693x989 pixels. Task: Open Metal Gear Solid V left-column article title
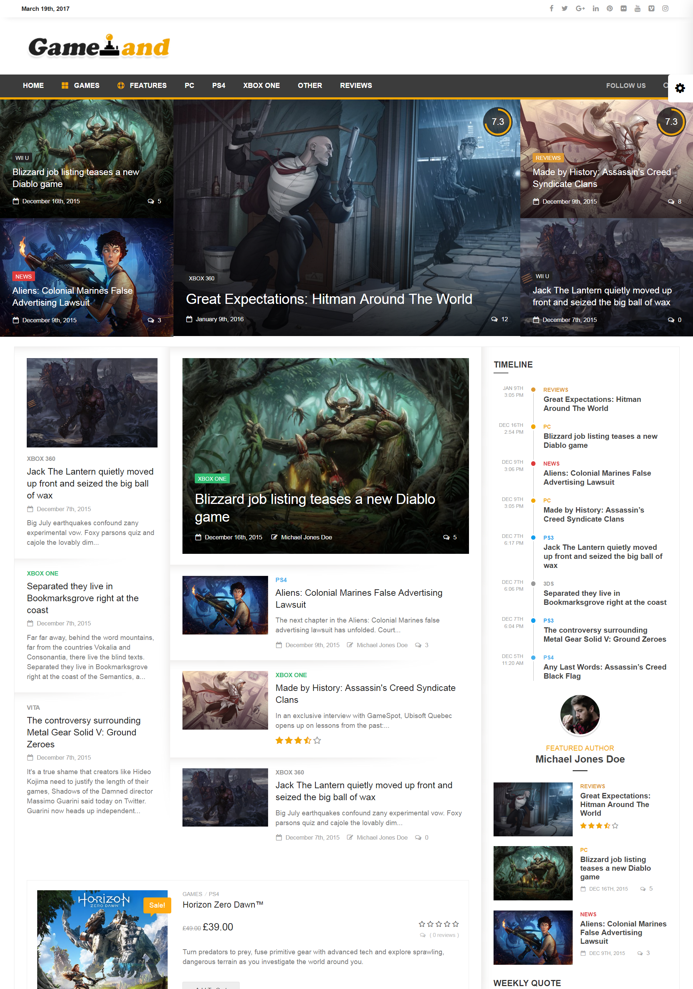pyautogui.click(x=83, y=732)
